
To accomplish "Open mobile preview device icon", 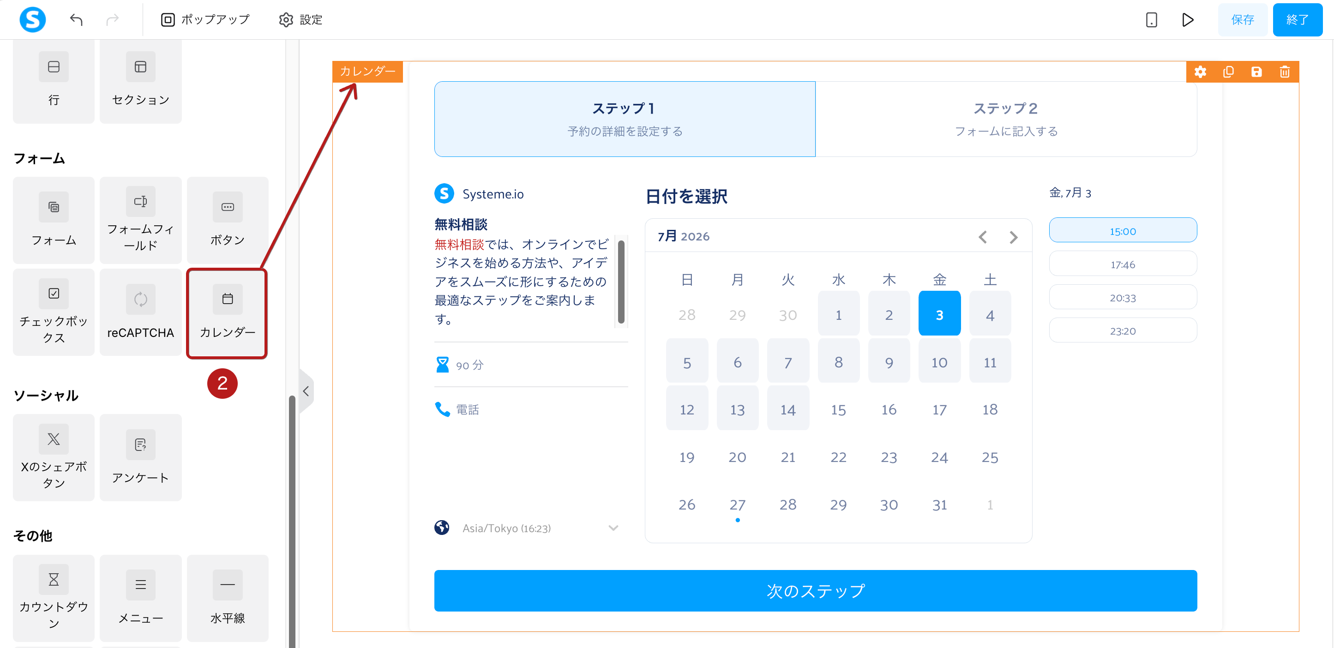I will point(1151,20).
